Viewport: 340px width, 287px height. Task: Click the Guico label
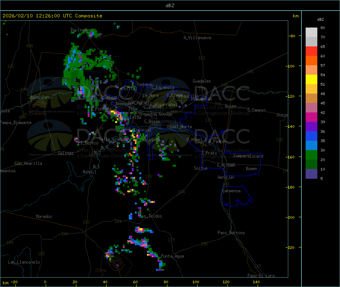point(230,106)
